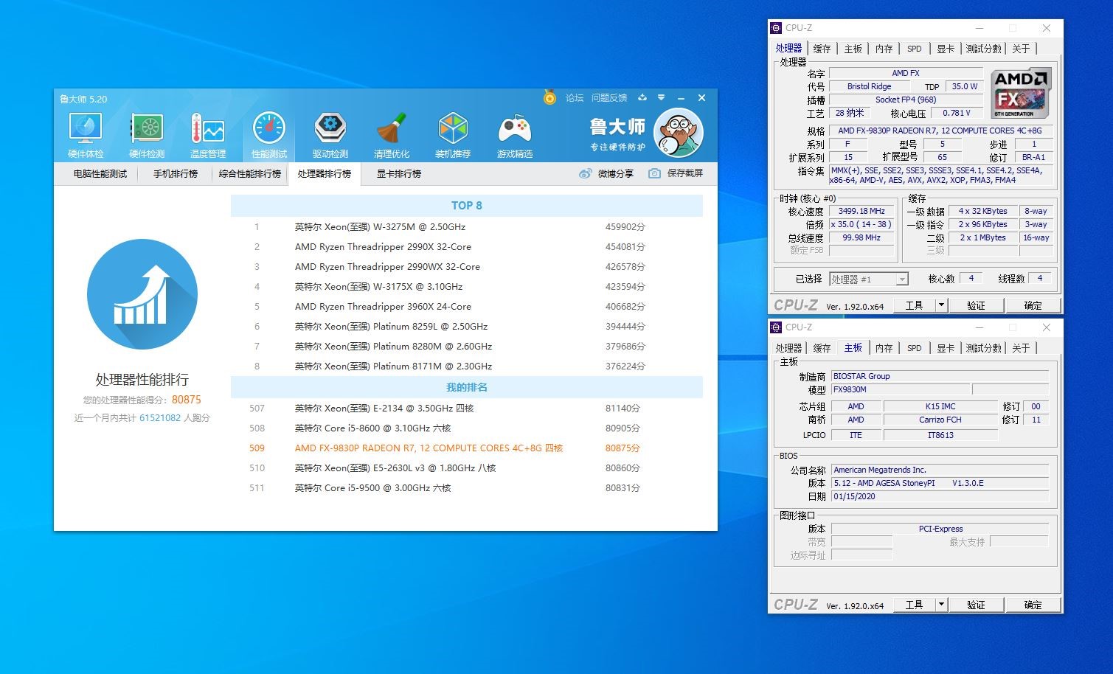
Task: Open 驱动检测 driver detection icon
Action: [330, 136]
